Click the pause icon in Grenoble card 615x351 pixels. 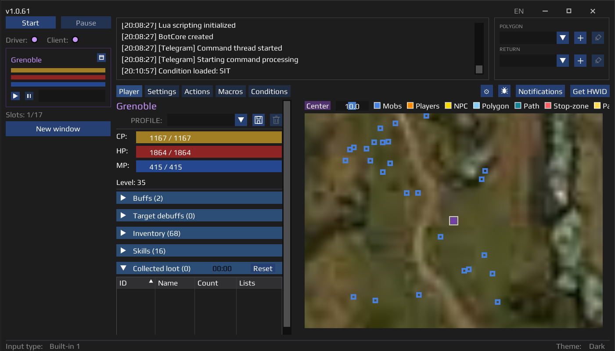point(29,96)
